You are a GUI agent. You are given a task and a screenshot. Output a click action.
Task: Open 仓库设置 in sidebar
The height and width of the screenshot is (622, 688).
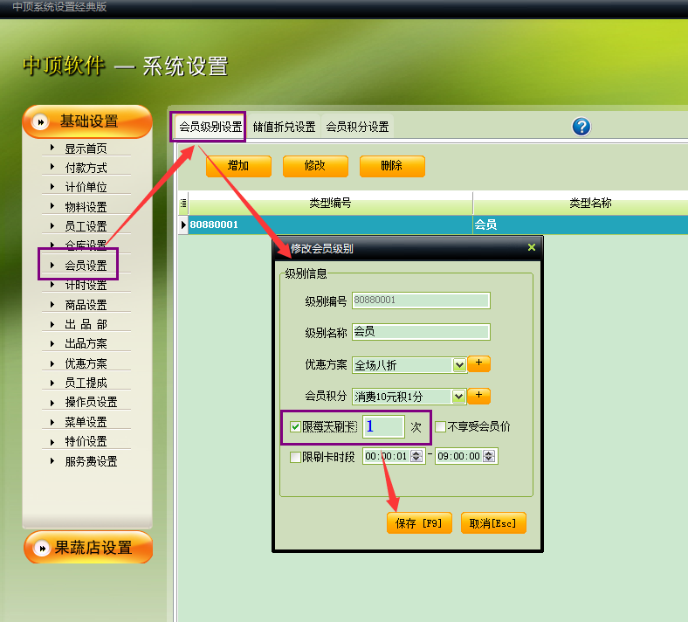point(86,245)
